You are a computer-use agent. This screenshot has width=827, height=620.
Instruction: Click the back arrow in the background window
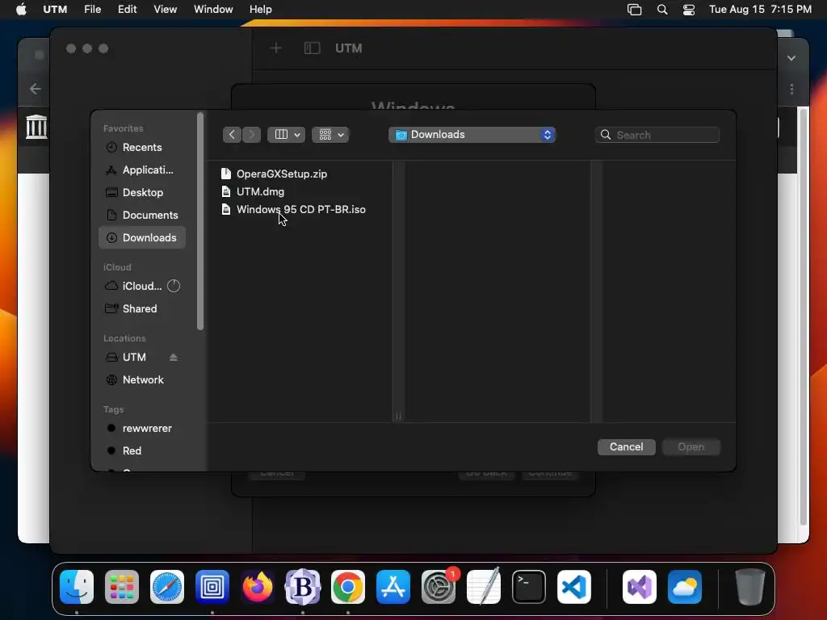pos(36,89)
